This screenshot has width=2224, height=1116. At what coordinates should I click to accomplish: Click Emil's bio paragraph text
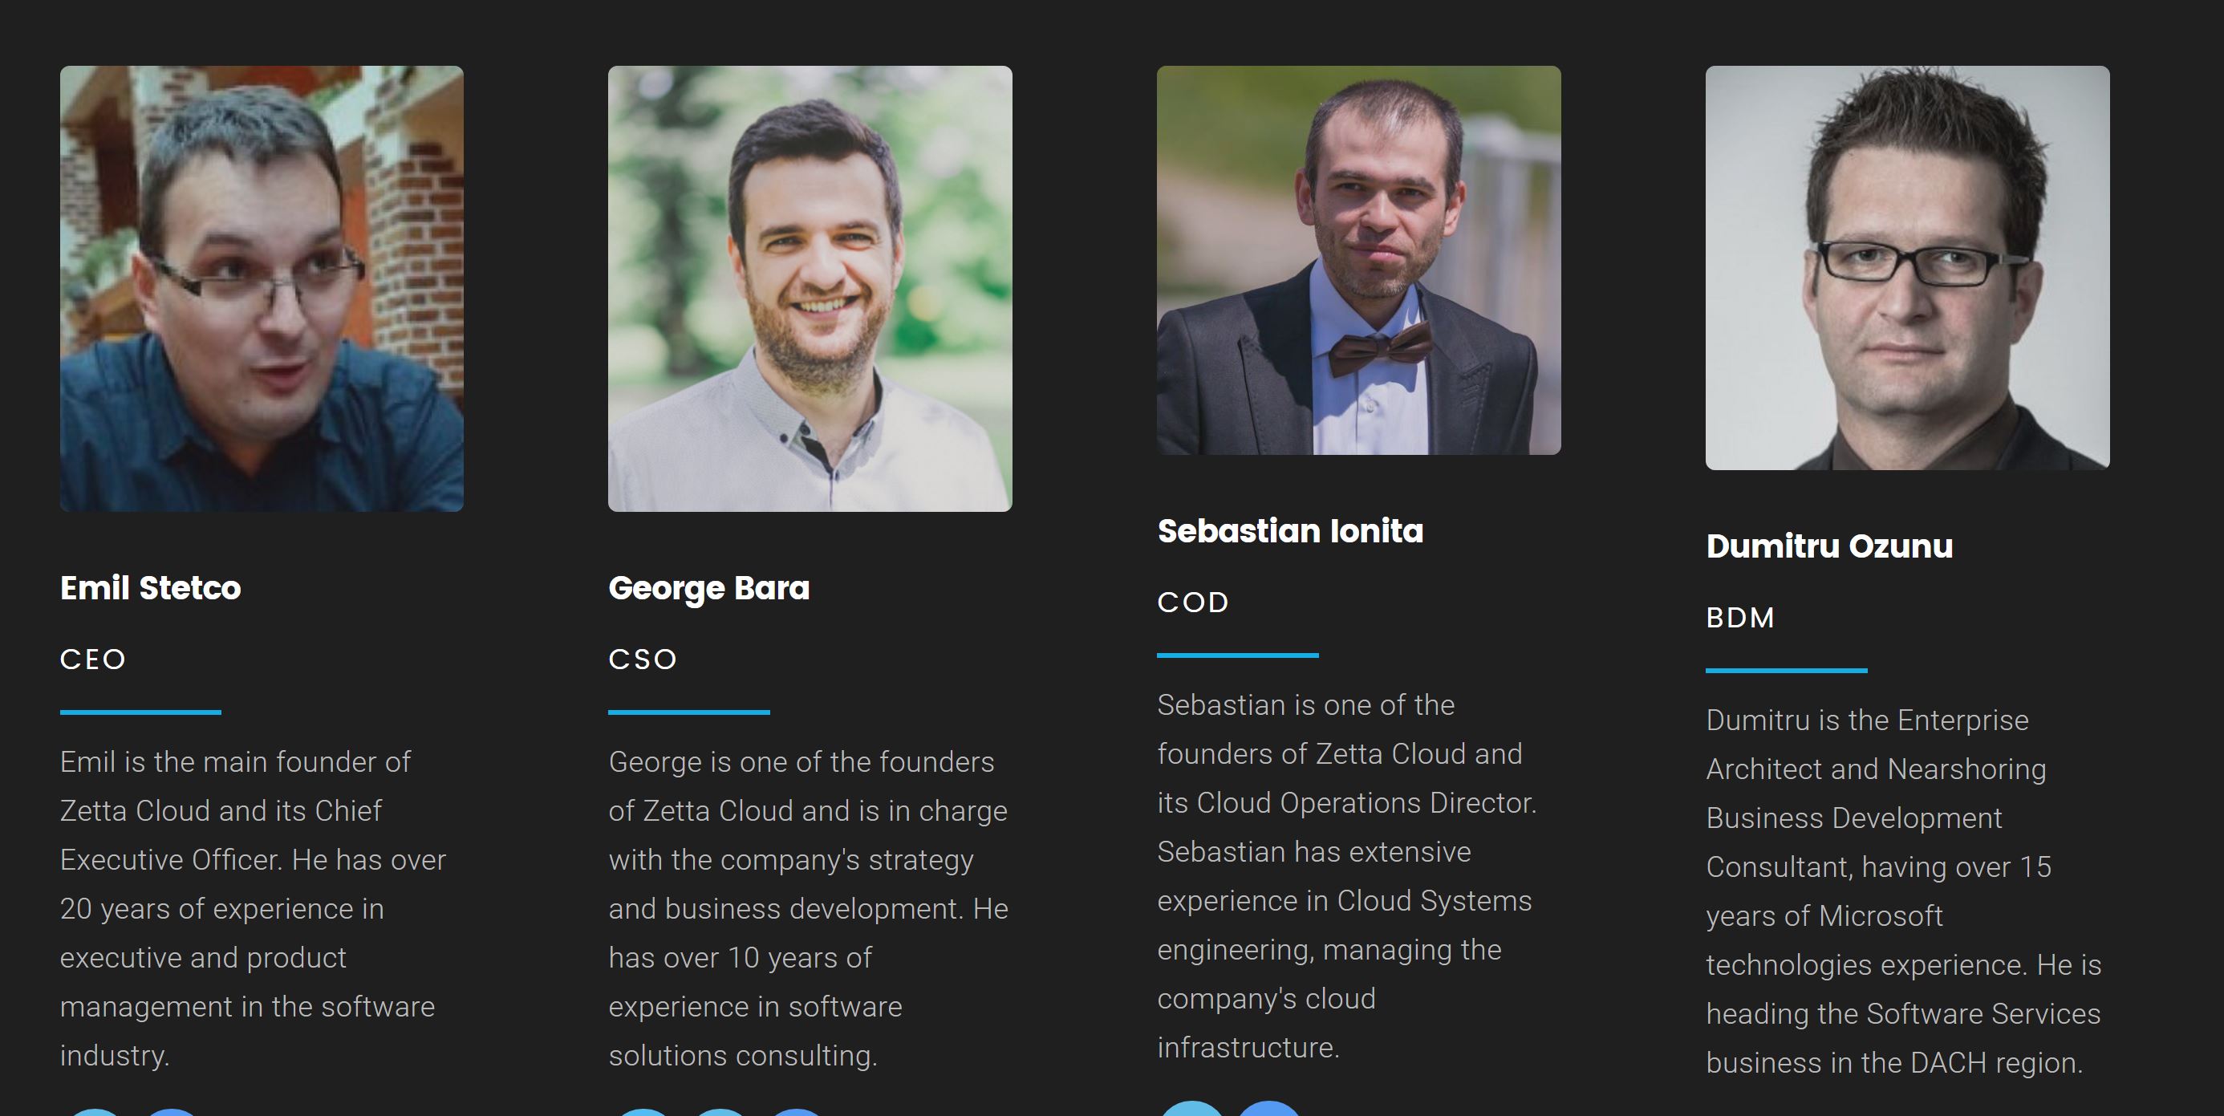(x=253, y=908)
